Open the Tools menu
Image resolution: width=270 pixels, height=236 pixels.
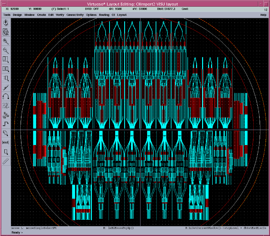click(7, 15)
